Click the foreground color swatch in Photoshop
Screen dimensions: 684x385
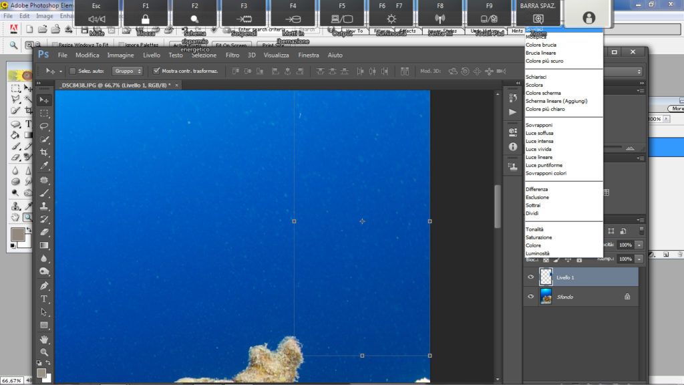coord(41,372)
